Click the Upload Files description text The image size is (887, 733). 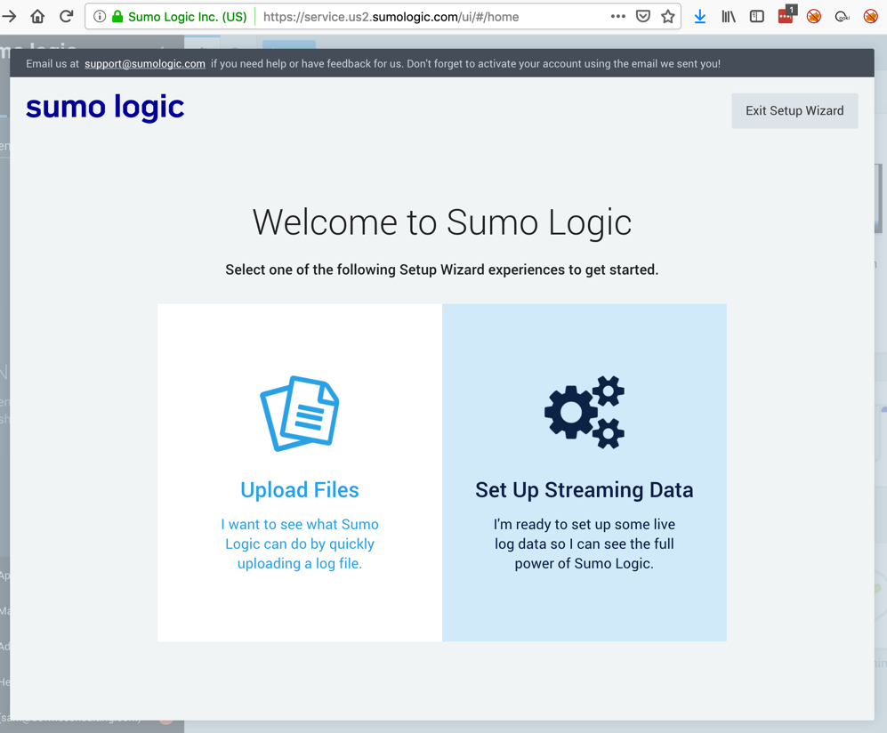click(300, 544)
